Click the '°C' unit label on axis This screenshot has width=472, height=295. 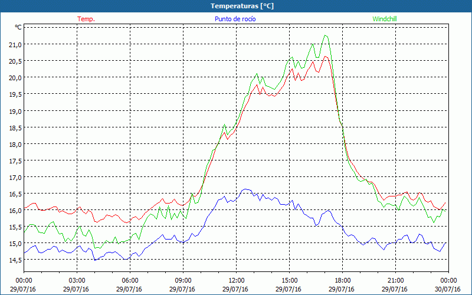click(18, 27)
